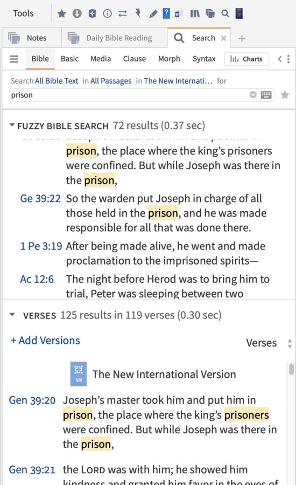Collapse the Fuzzy Bible Search section
The image size is (296, 485).
(12, 125)
